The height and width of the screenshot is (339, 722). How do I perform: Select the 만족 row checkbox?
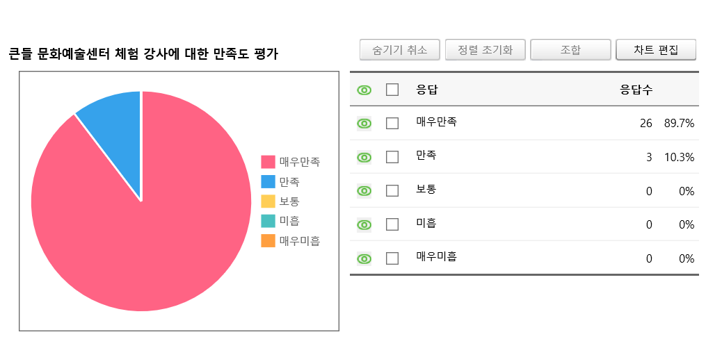(392, 157)
